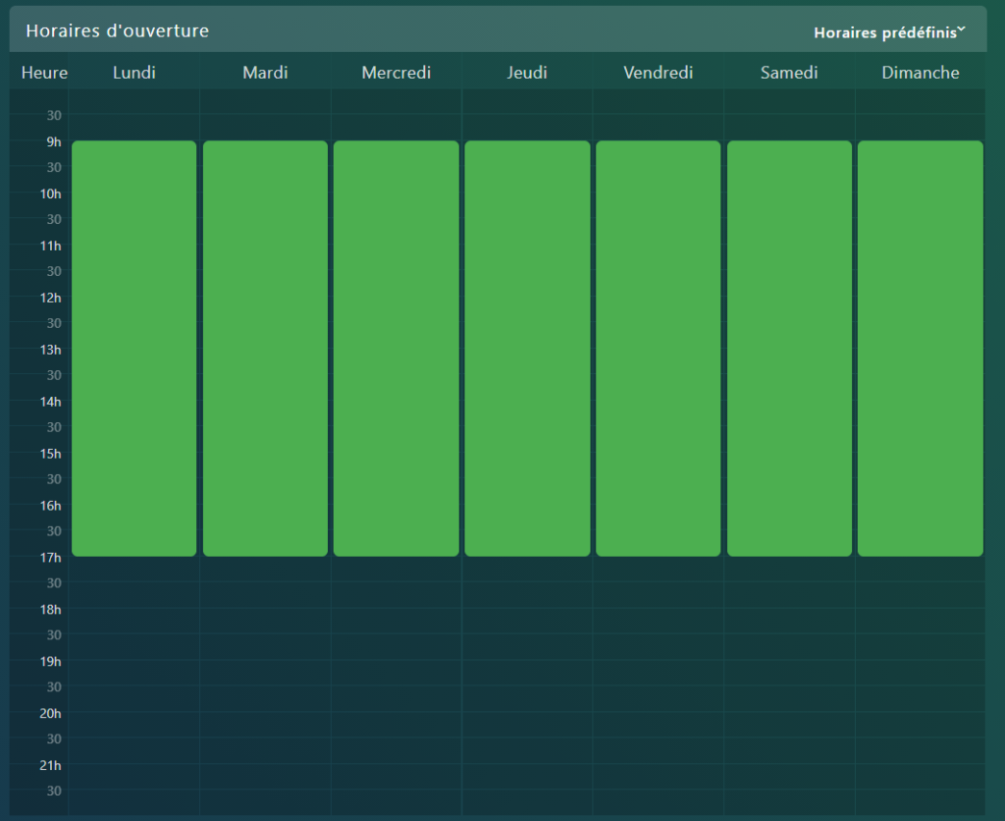Open the Horaires prédéfinis dropdown

[884, 32]
